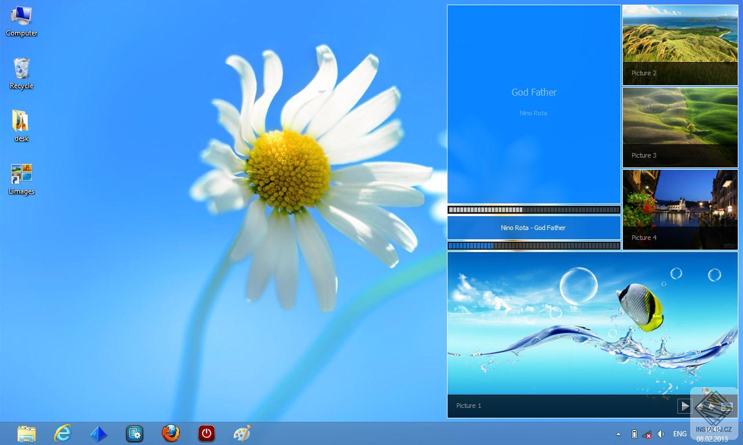Click the Nino Rota - God Father title bar
The image size is (743, 445).
click(x=534, y=228)
